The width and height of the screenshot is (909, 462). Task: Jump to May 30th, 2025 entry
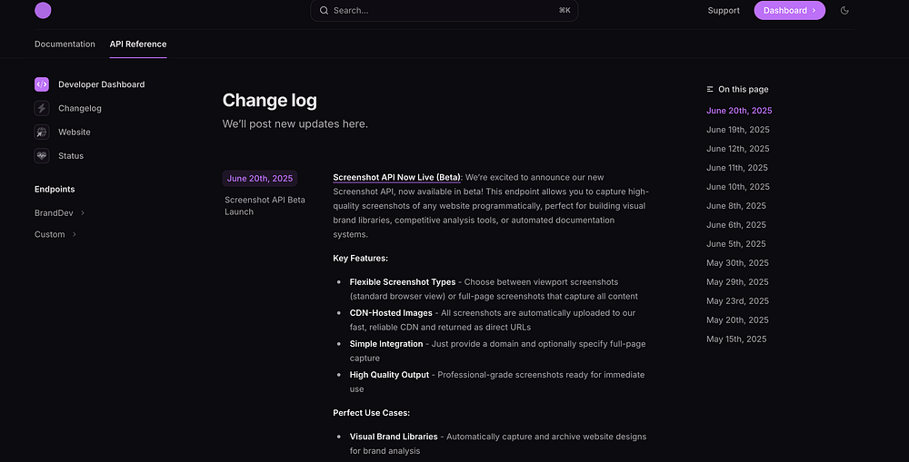click(737, 263)
